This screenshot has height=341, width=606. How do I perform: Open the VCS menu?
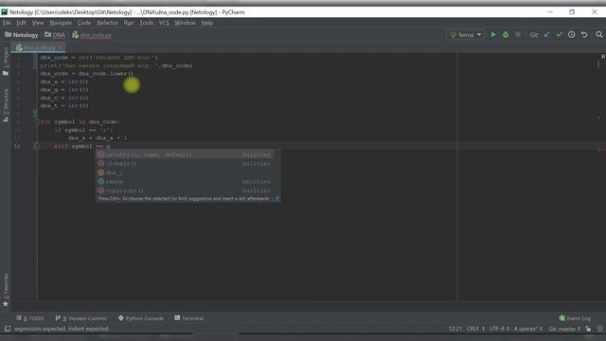[x=164, y=23]
